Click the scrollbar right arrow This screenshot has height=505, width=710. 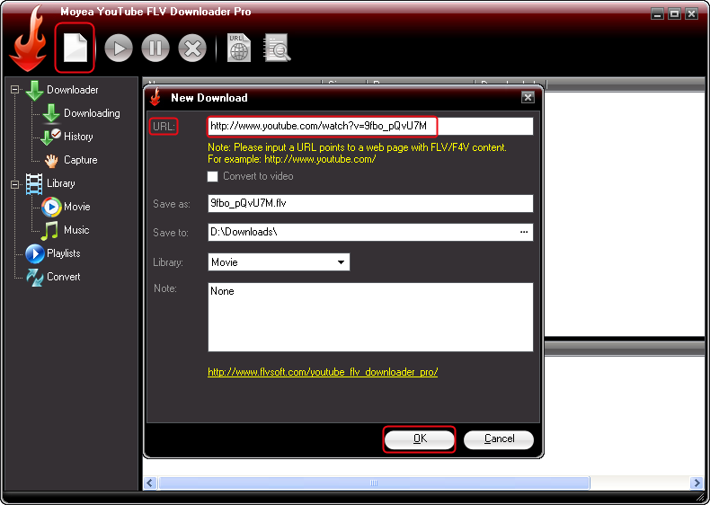[697, 483]
